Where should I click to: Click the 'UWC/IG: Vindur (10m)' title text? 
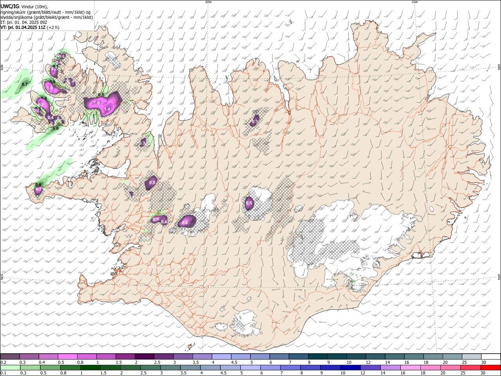pos(24,7)
